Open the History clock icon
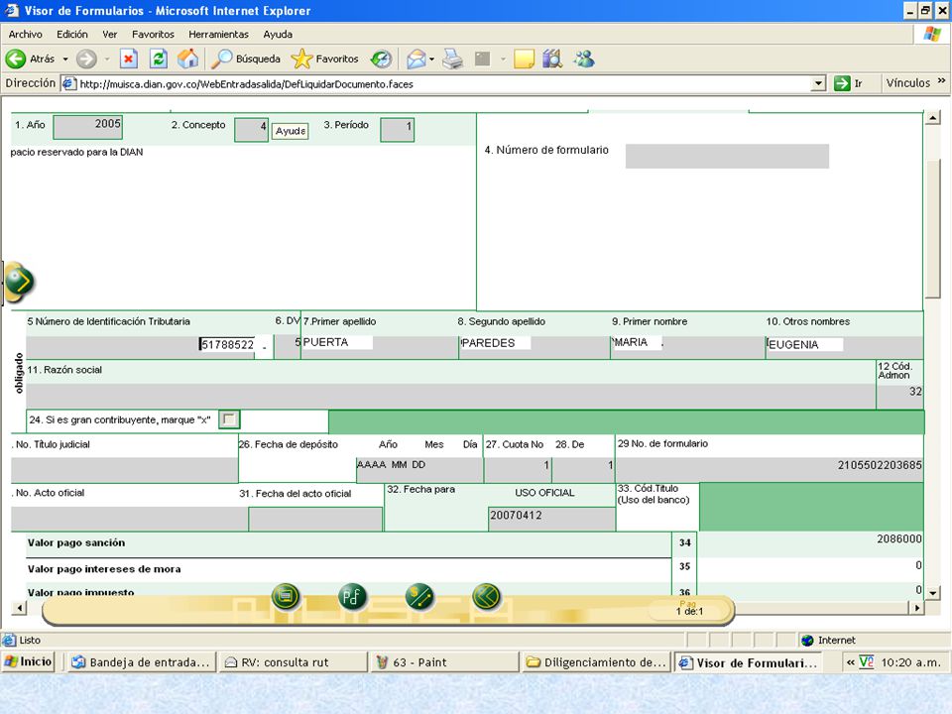This screenshot has height=714, width=952. pyautogui.click(x=381, y=59)
